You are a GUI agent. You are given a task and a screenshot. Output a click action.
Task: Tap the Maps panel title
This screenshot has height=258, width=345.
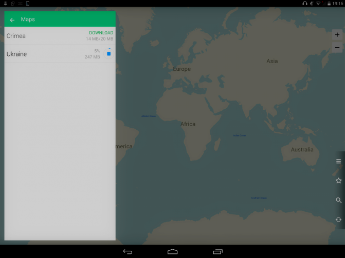pos(28,19)
